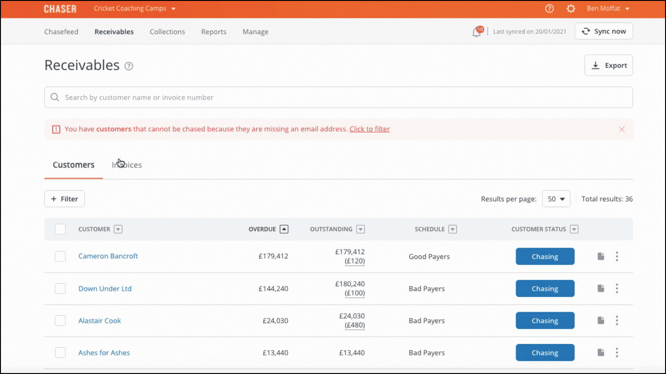The height and width of the screenshot is (374, 666).
Task: Click the help icon next to Receivables heading
Action: click(129, 66)
